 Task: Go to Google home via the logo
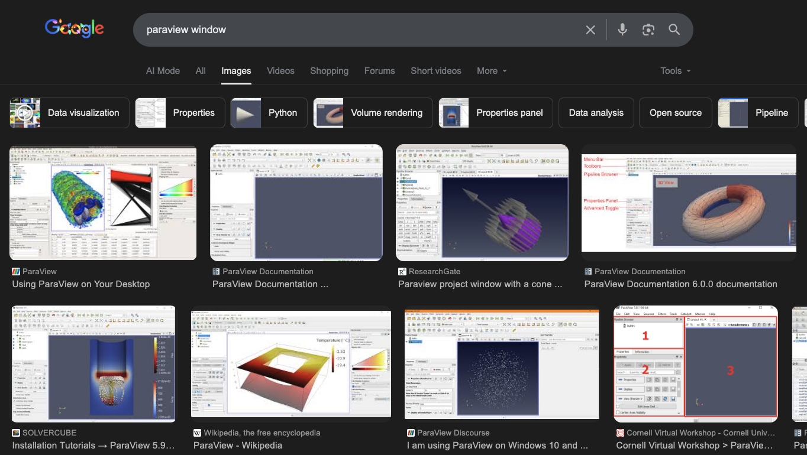pyautogui.click(x=75, y=28)
